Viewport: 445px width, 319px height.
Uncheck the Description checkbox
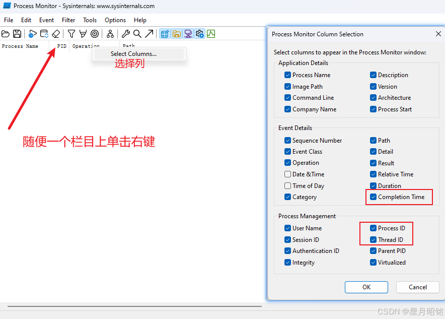(373, 75)
